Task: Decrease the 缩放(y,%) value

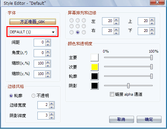Action: [x=48, y=76]
